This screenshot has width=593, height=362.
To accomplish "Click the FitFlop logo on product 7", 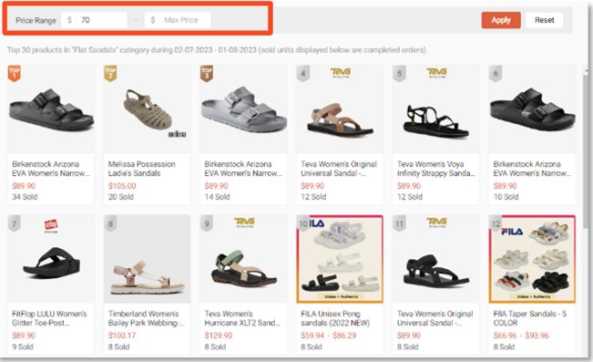I will [51, 225].
